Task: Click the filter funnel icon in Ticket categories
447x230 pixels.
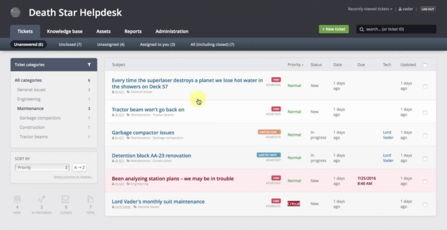Action: (x=89, y=65)
